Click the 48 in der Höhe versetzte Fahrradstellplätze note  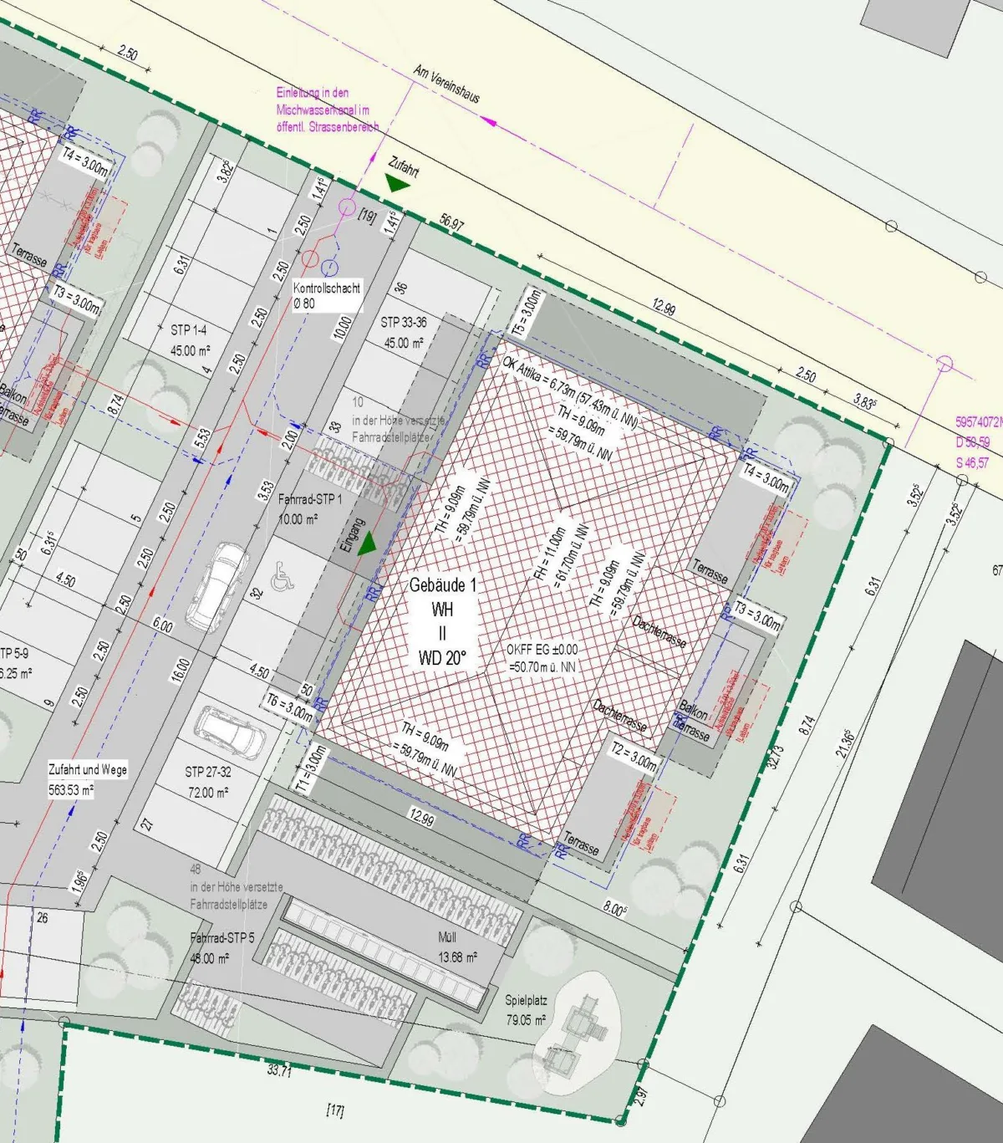pos(237,887)
